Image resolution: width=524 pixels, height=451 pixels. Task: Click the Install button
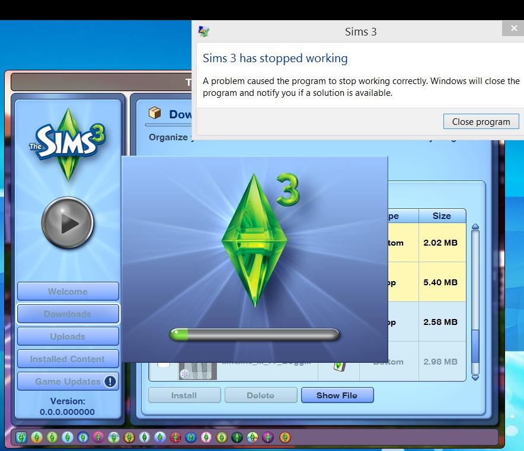tap(184, 395)
